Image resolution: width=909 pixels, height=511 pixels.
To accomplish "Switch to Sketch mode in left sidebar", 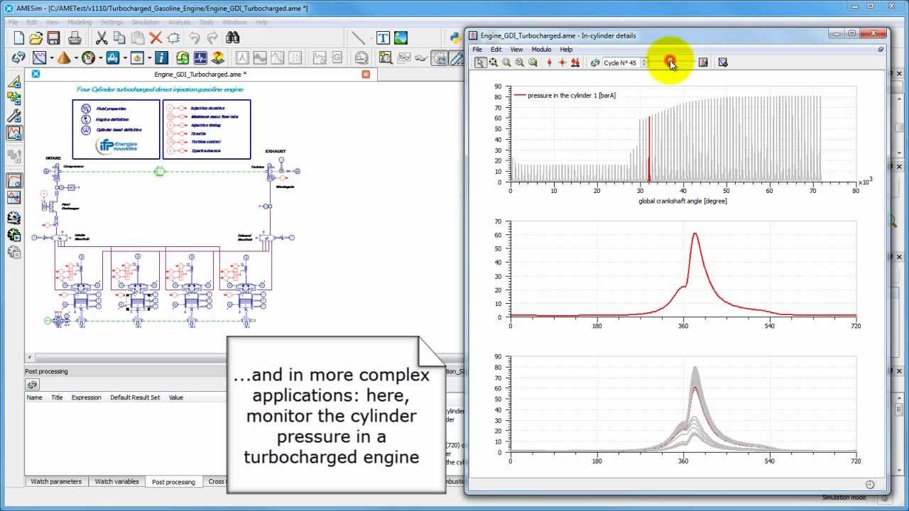I will click(x=14, y=82).
